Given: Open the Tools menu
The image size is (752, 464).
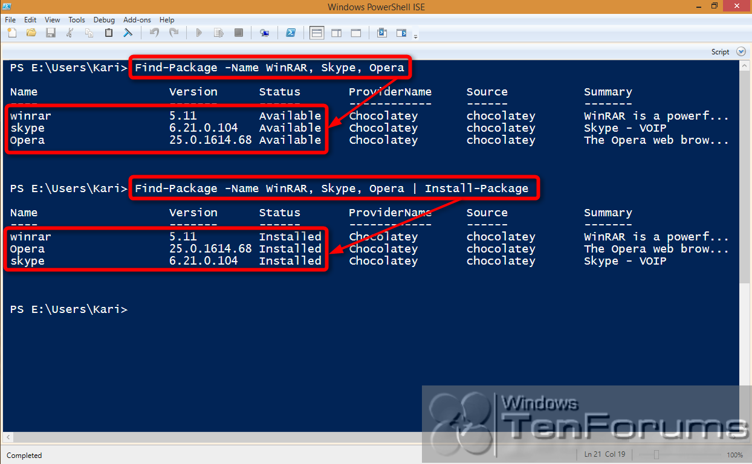Looking at the screenshot, I should click(77, 20).
